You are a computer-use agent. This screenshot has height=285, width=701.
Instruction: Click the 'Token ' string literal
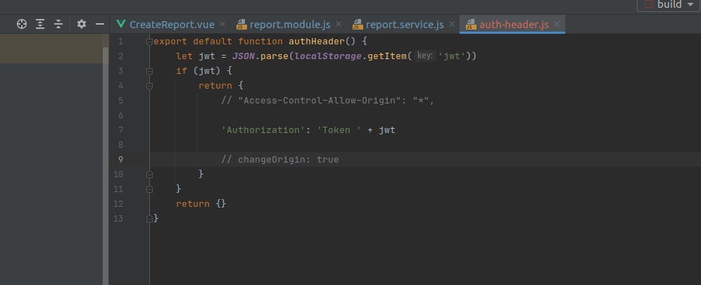[339, 130]
